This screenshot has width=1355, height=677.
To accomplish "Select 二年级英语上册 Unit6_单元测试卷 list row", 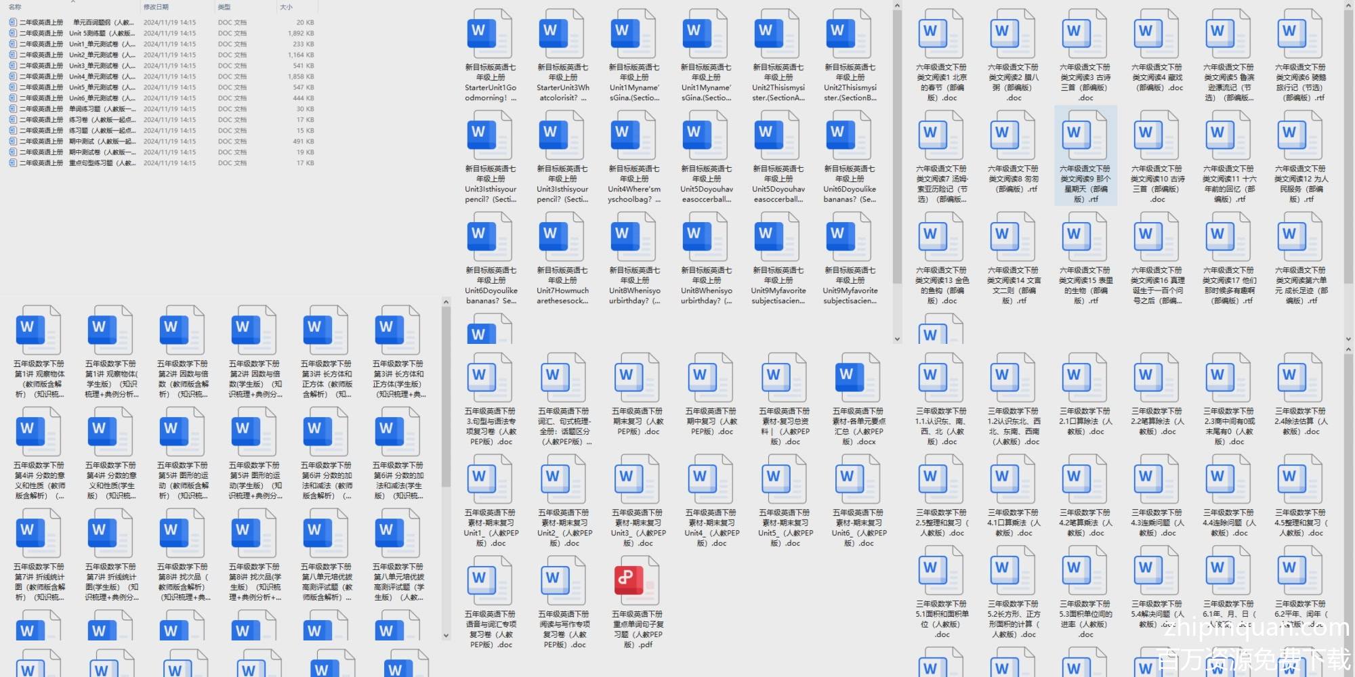I will point(161,98).
